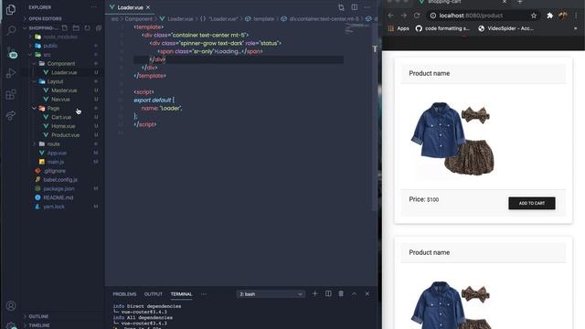585x329 pixels.
Task: Expand the Open Editors section
Action: click(x=45, y=18)
